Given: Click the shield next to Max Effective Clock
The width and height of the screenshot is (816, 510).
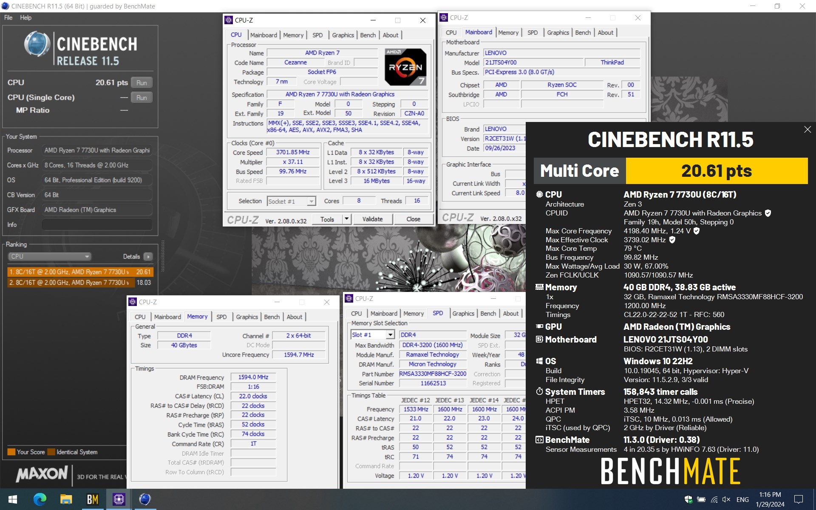Looking at the screenshot, I should pyautogui.click(x=672, y=240).
